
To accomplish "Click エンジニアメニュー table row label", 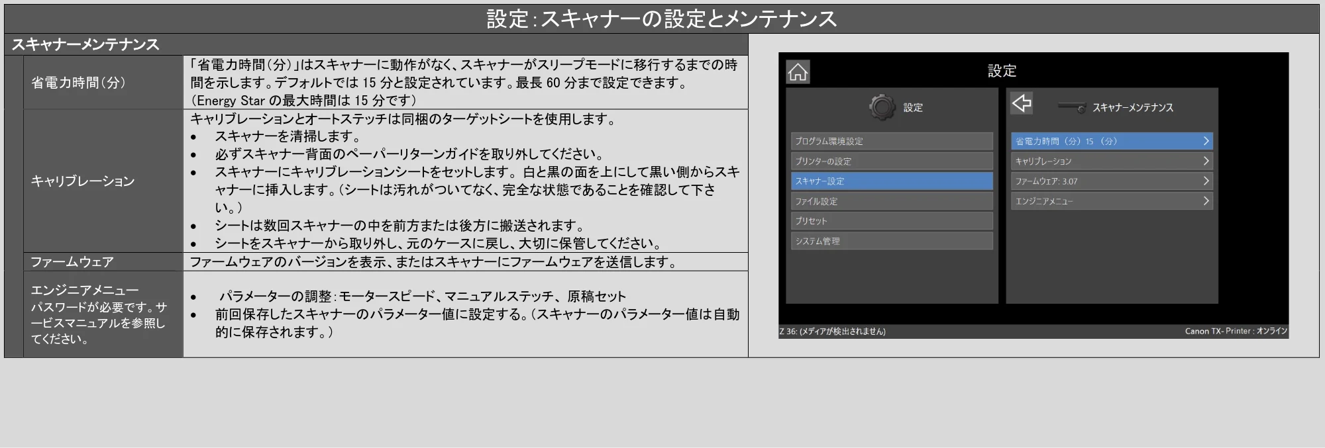I will [85, 290].
